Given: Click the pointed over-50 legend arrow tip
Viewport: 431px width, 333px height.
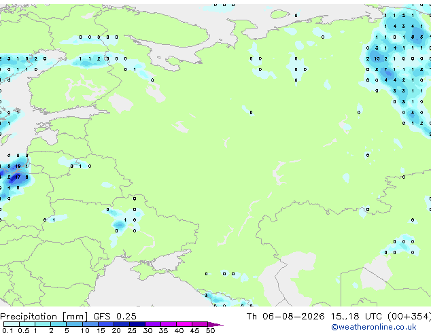Looking at the screenshot, I should pos(215,325).
